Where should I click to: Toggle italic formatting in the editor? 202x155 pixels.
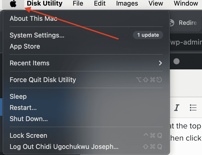click(x=177, y=108)
